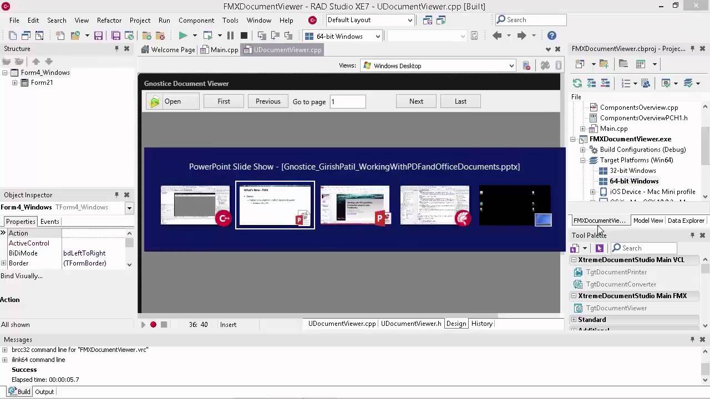This screenshot has width=710, height=399.
Task: Click the Run (green play) toolbar icon
Action: (182, 35)
